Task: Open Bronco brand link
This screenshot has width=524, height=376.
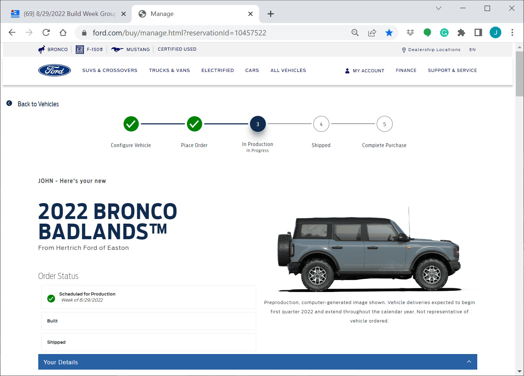Action: point(53,50)
